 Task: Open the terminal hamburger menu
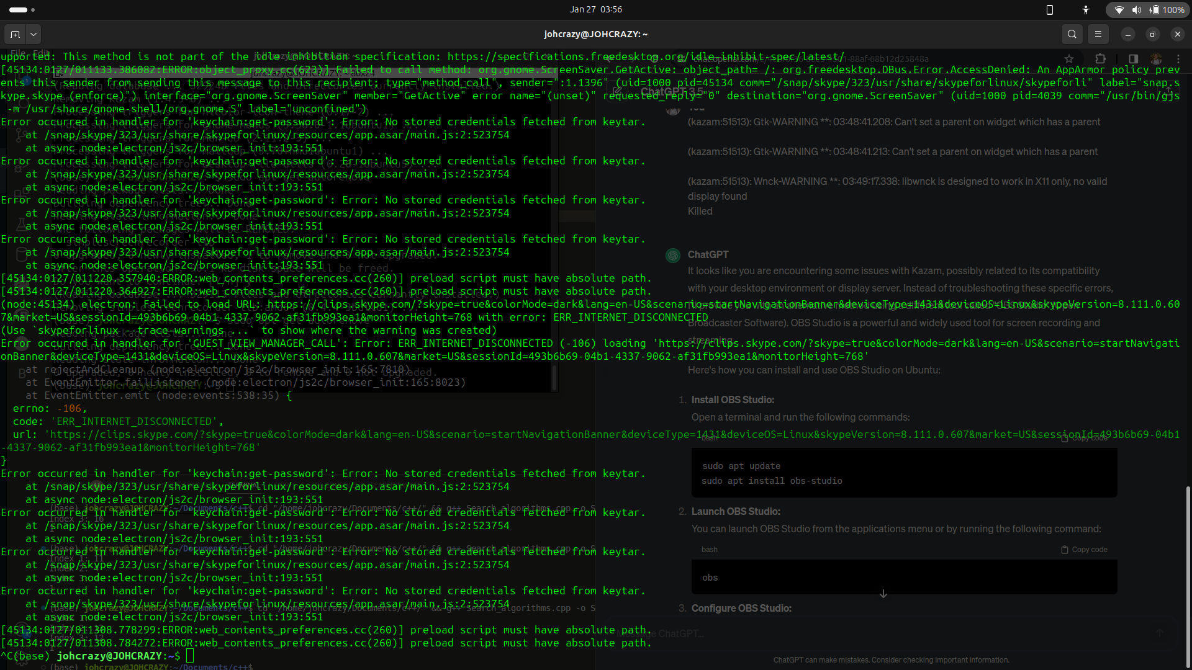[1098, 34]
